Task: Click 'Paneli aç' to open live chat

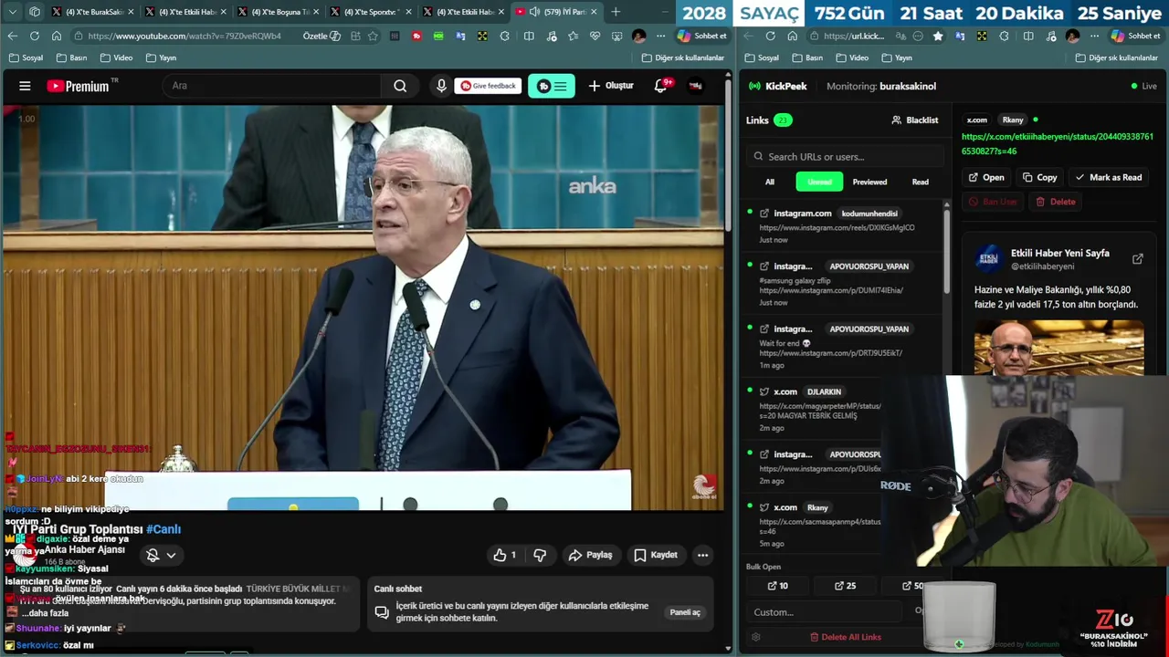Action: point(685,612)
